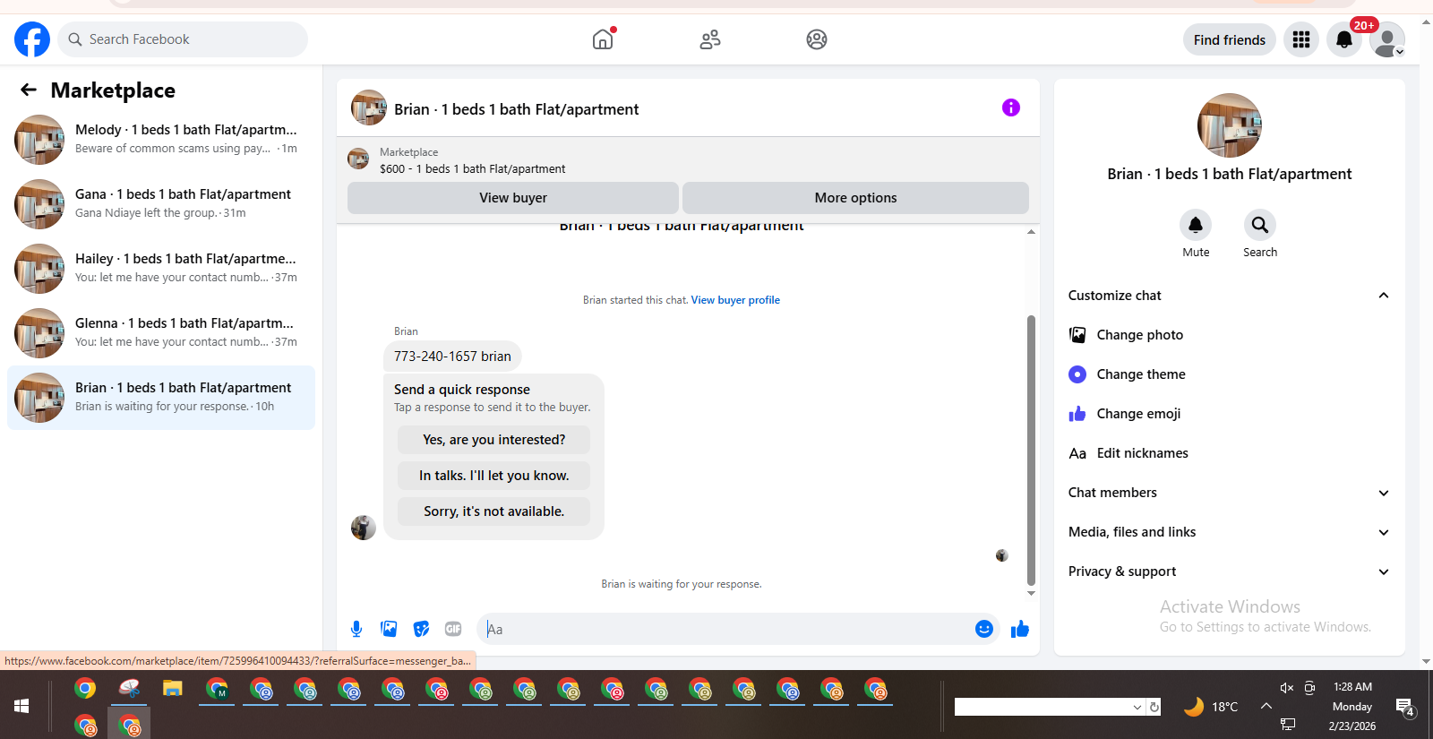The height and width of the screenshot is (739, 1433).
Task: Click the voice clip microphone icon
Action: pyautogui.click(x=356, y=629)
